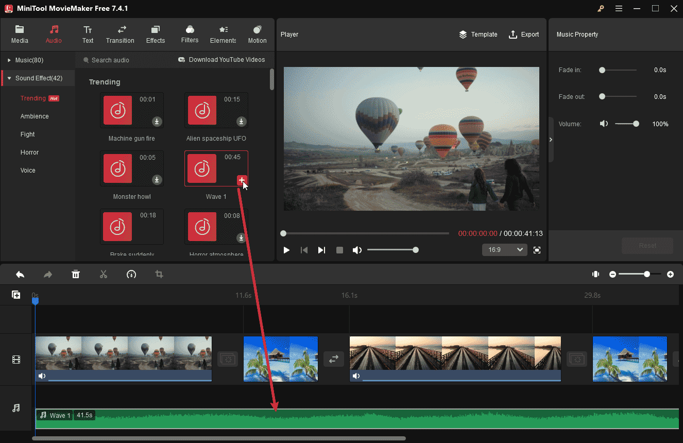This screenshot has width=683, height=443.
Task: Select the Ambience sound category
Action: tap(35, 116)
